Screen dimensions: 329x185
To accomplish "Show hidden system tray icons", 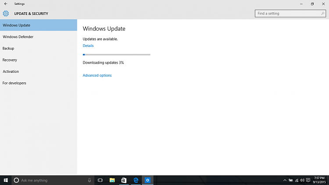I will tap(285, 180).
